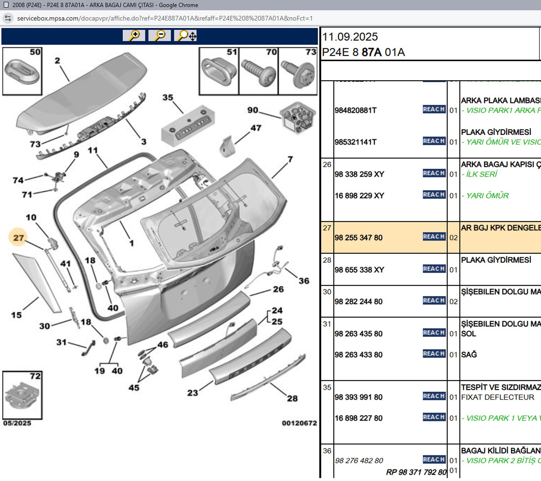Viewport: 541px width, 481px height.
Task: Click REACH badge for 16 898 229 XY
Action: 434,195
